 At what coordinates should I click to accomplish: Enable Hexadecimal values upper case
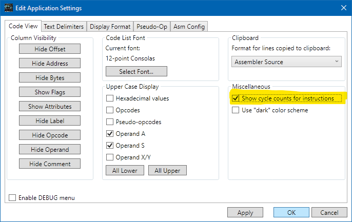pyautogui.click(x=110, y=98)
